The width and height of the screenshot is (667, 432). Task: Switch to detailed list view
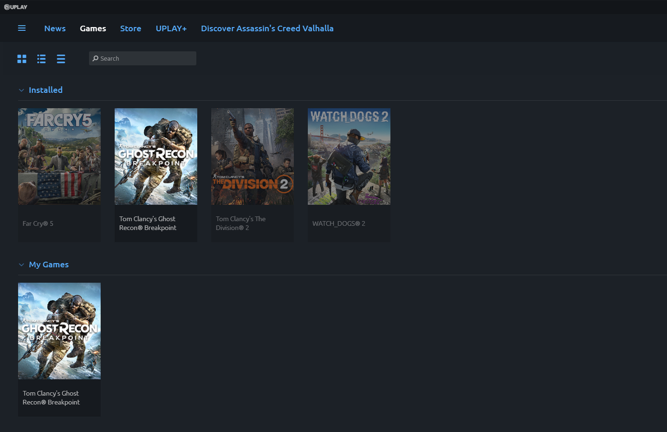pyautogui.click(x=42, y=59)
